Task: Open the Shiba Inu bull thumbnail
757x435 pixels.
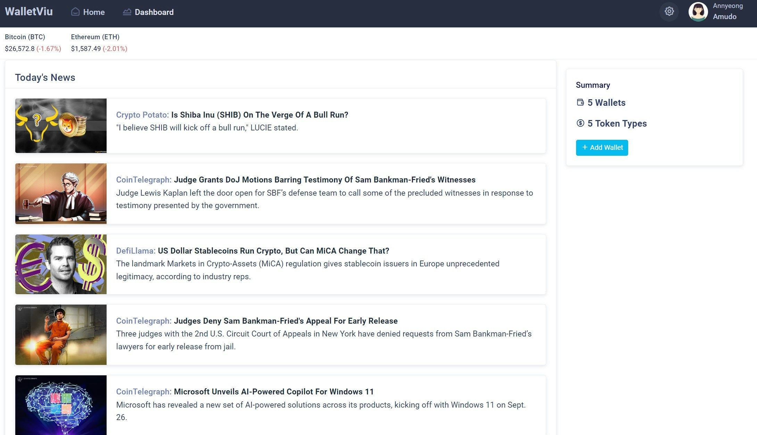Action: pyautogui.click(x=61, y=126)
